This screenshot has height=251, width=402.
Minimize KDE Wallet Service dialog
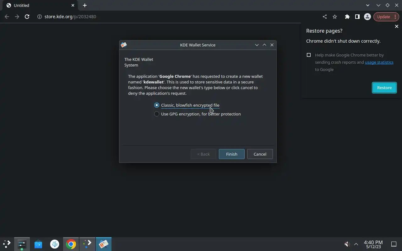click(257, 45)
